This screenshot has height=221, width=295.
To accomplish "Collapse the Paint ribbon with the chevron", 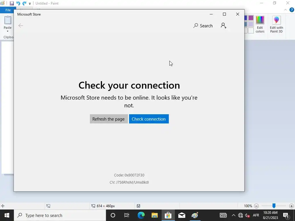I will click(285, 10).
